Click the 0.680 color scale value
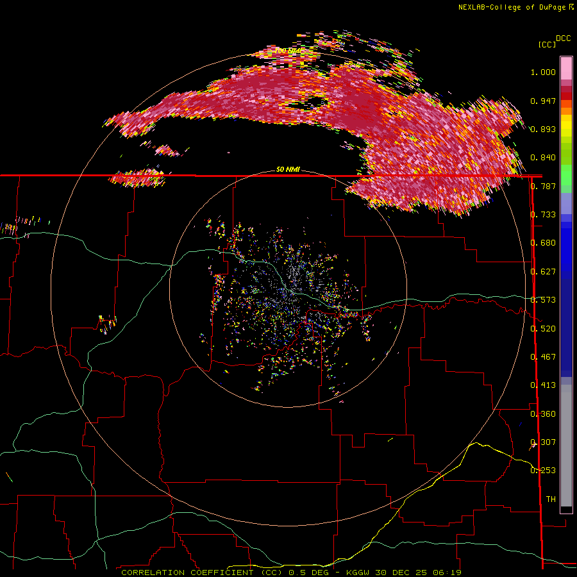This screenshot has width=577, height=577. coord(543,243)
